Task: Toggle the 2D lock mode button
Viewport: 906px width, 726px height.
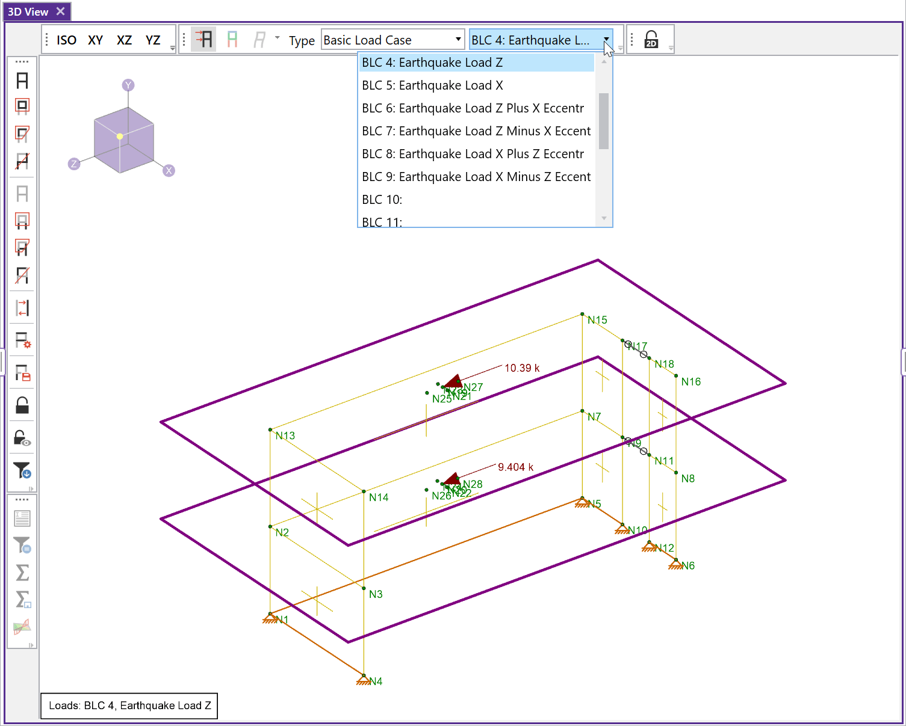Action: click(650, 38)
